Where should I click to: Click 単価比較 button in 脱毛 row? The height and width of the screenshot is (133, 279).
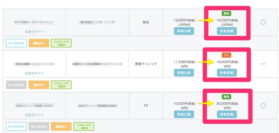[184, 31]
